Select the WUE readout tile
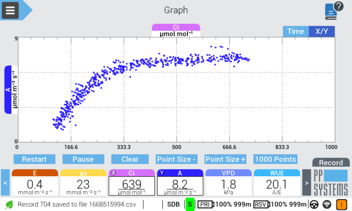Viewport: 352px width, 211px height. point(277,182)
